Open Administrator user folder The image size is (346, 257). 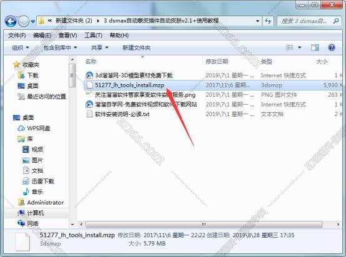coord(45,202)
